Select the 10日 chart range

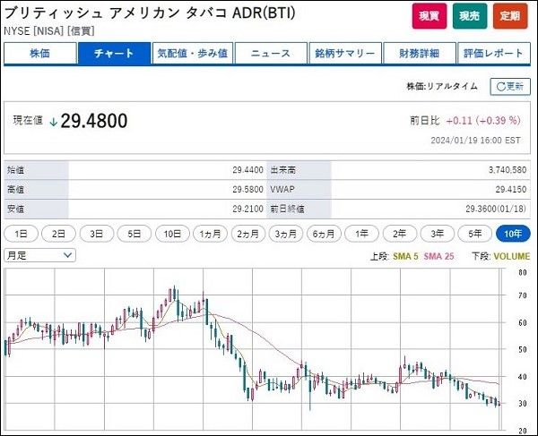click(x=172, y=234)
